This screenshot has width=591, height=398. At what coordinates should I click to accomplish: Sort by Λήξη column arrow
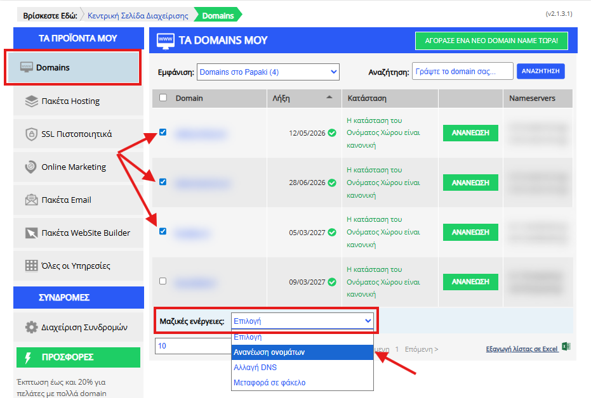pos(329,98)
